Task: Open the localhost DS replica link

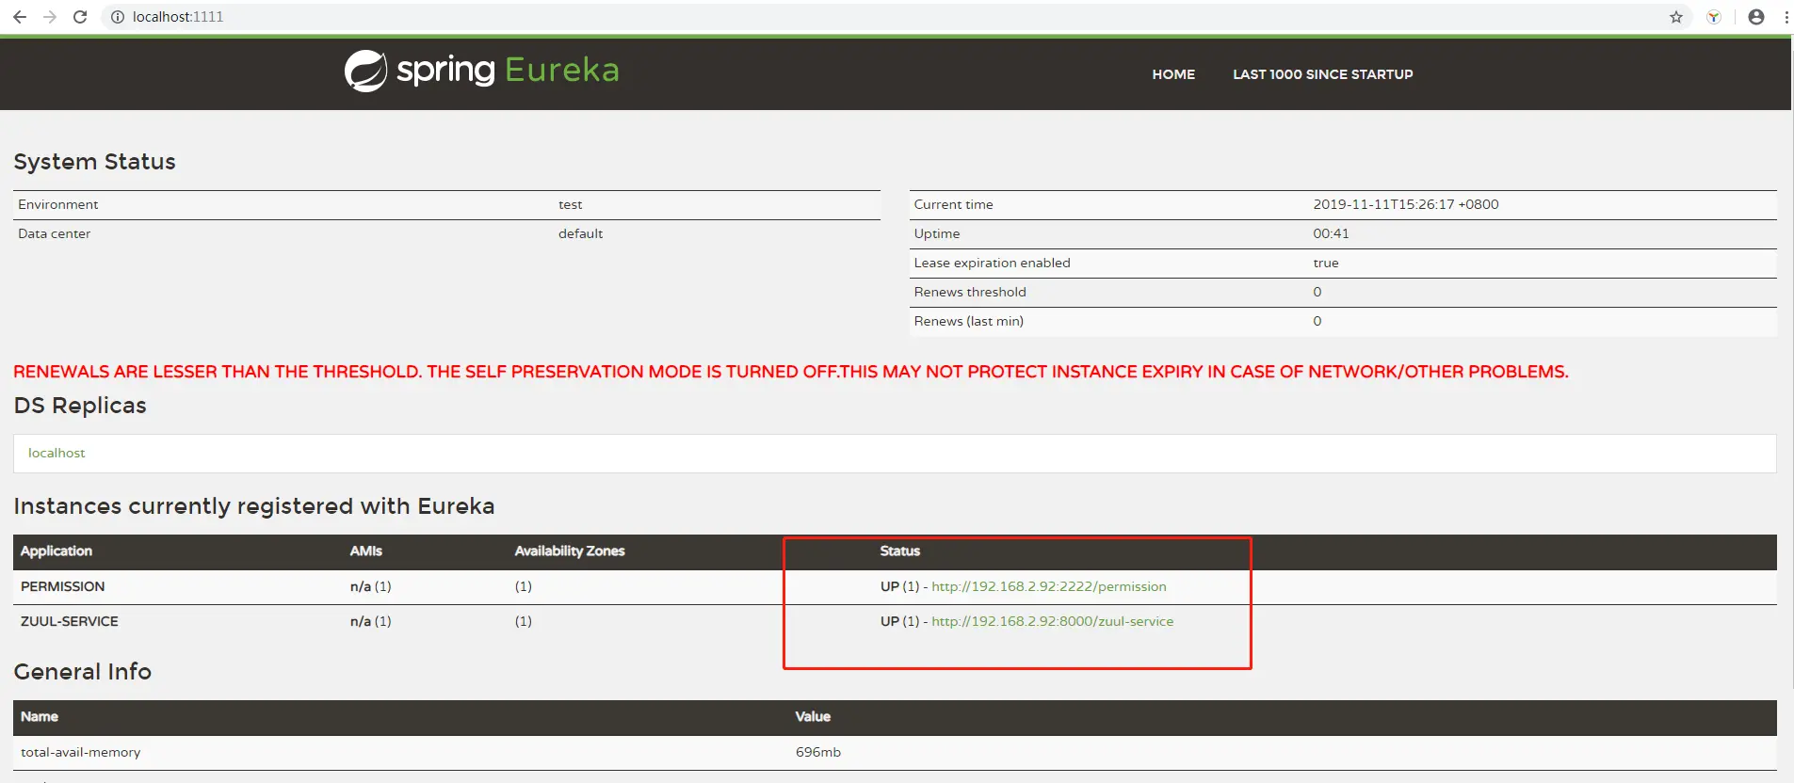Action: pos(57,453)
